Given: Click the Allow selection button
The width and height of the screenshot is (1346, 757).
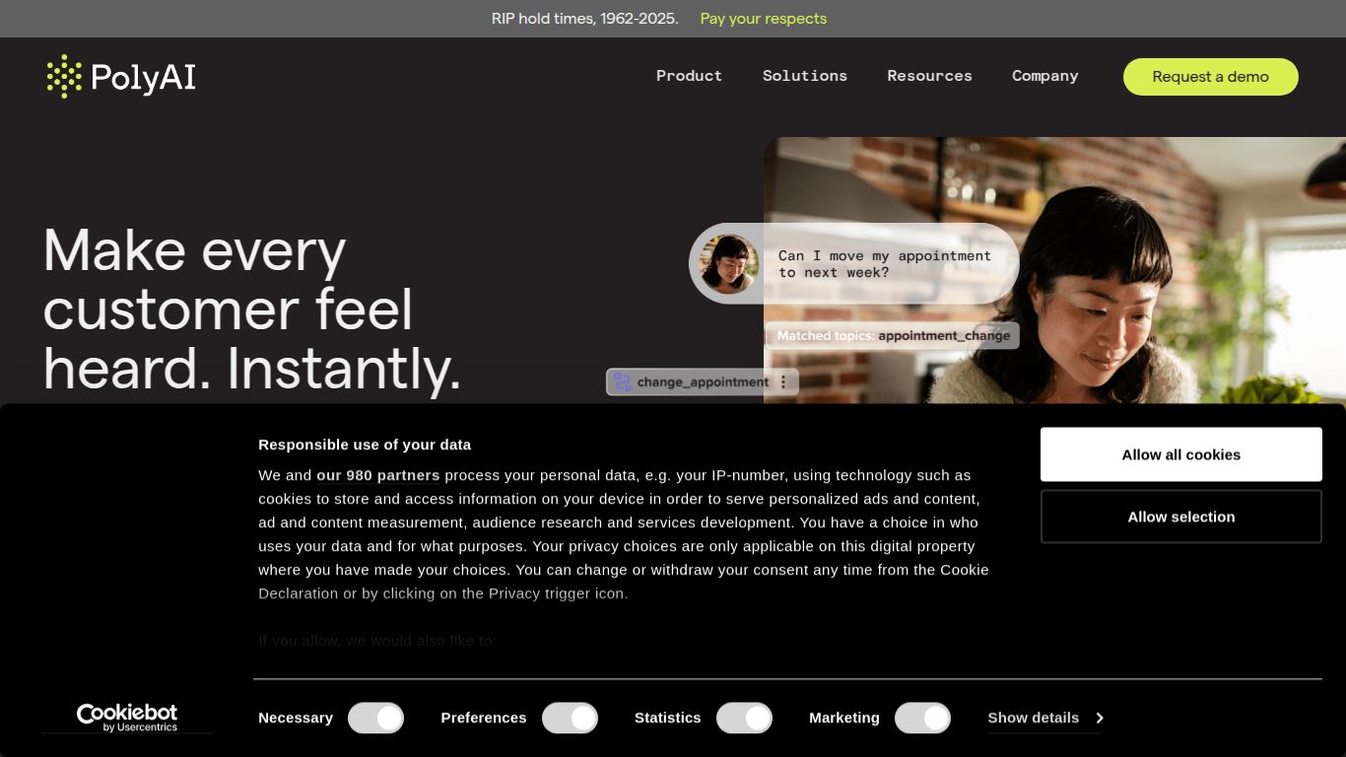Looking at the screenshot, I should pyautogui.click(x=1180, y=516).
